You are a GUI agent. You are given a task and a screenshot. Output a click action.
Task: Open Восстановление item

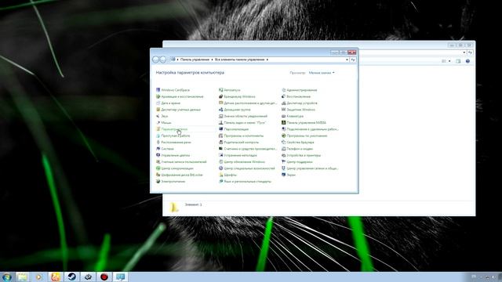(x=296, y=96)
